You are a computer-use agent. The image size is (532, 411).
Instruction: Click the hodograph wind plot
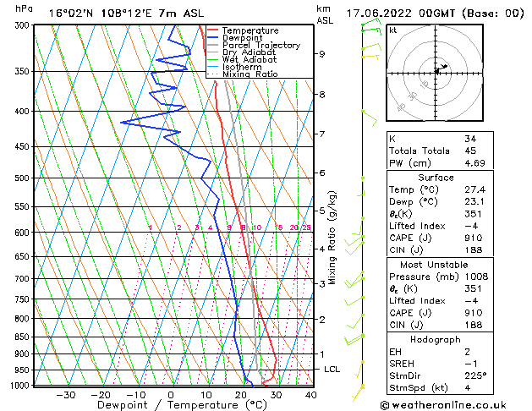[x=435, y=73]
